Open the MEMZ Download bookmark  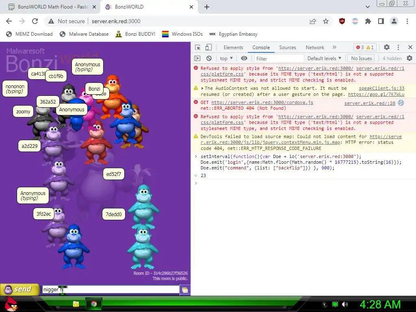pyautogui.click(x=29, y=34)
